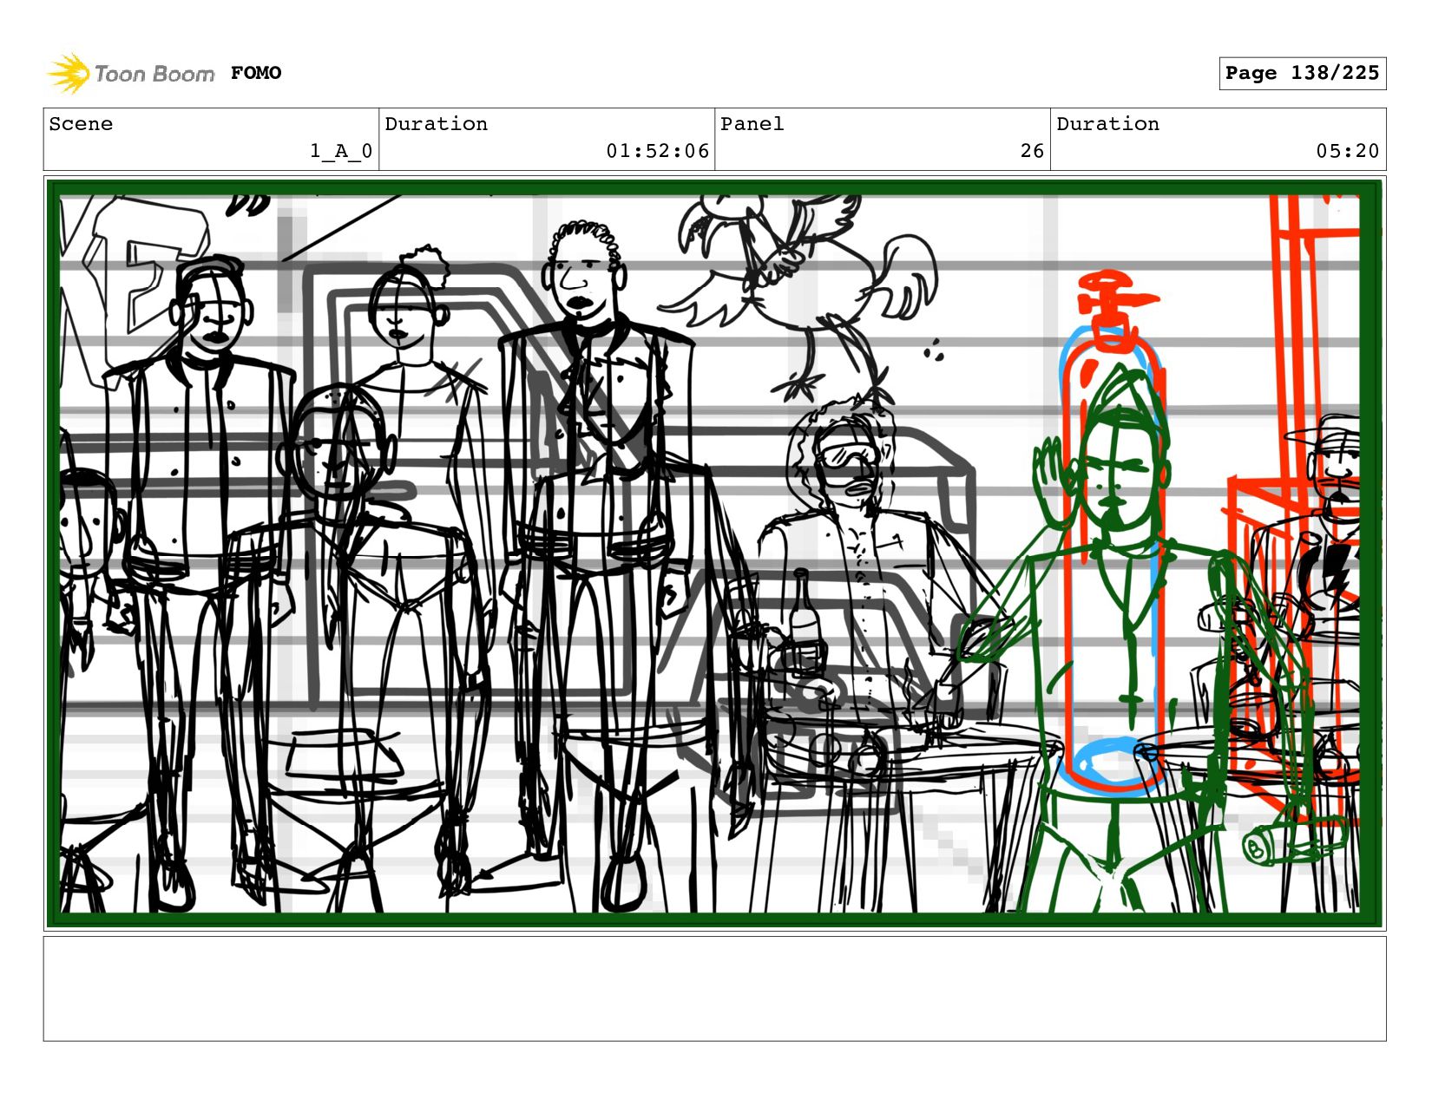This screenshot has height=1106, width=1432.
Task: Click the FOMO project title
Action: 256,73
